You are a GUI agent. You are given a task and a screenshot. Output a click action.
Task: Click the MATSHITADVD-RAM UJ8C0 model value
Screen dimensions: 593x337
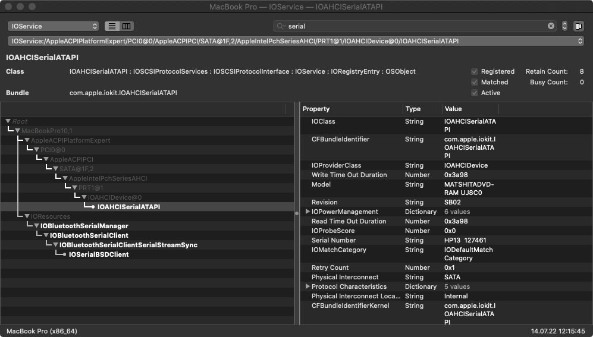pos(469,188)
